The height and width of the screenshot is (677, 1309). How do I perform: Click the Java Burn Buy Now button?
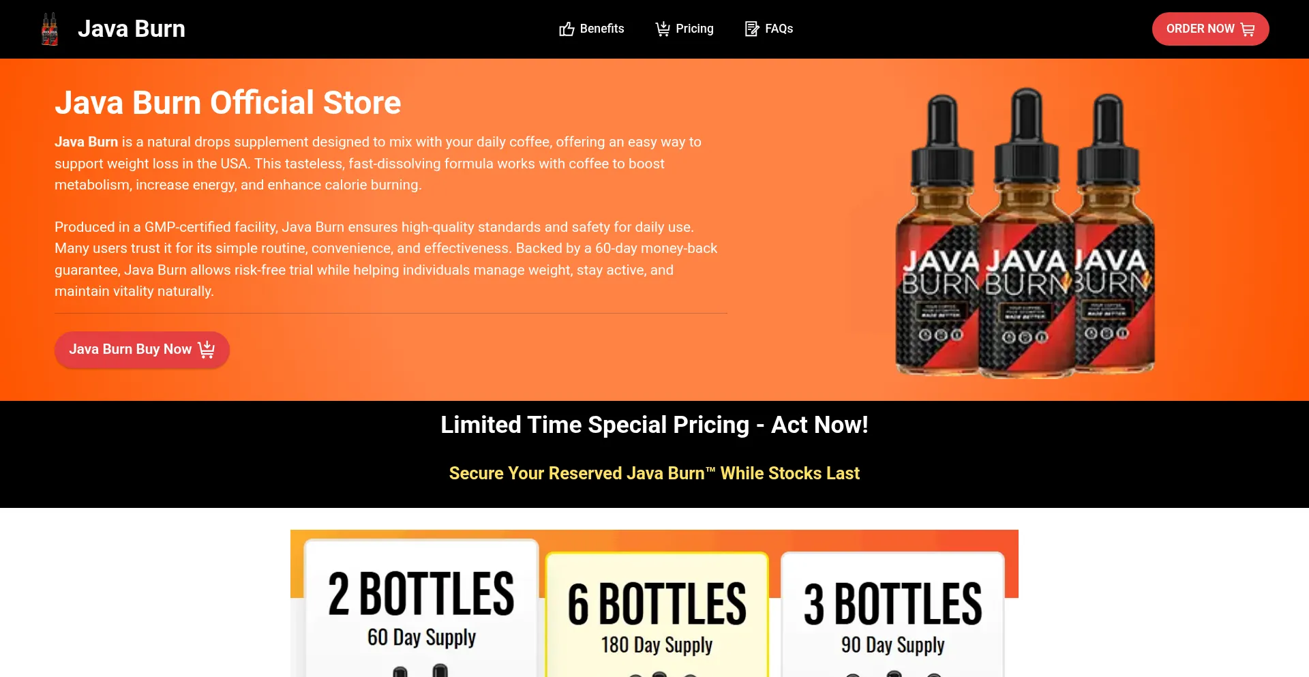[142, 350]
